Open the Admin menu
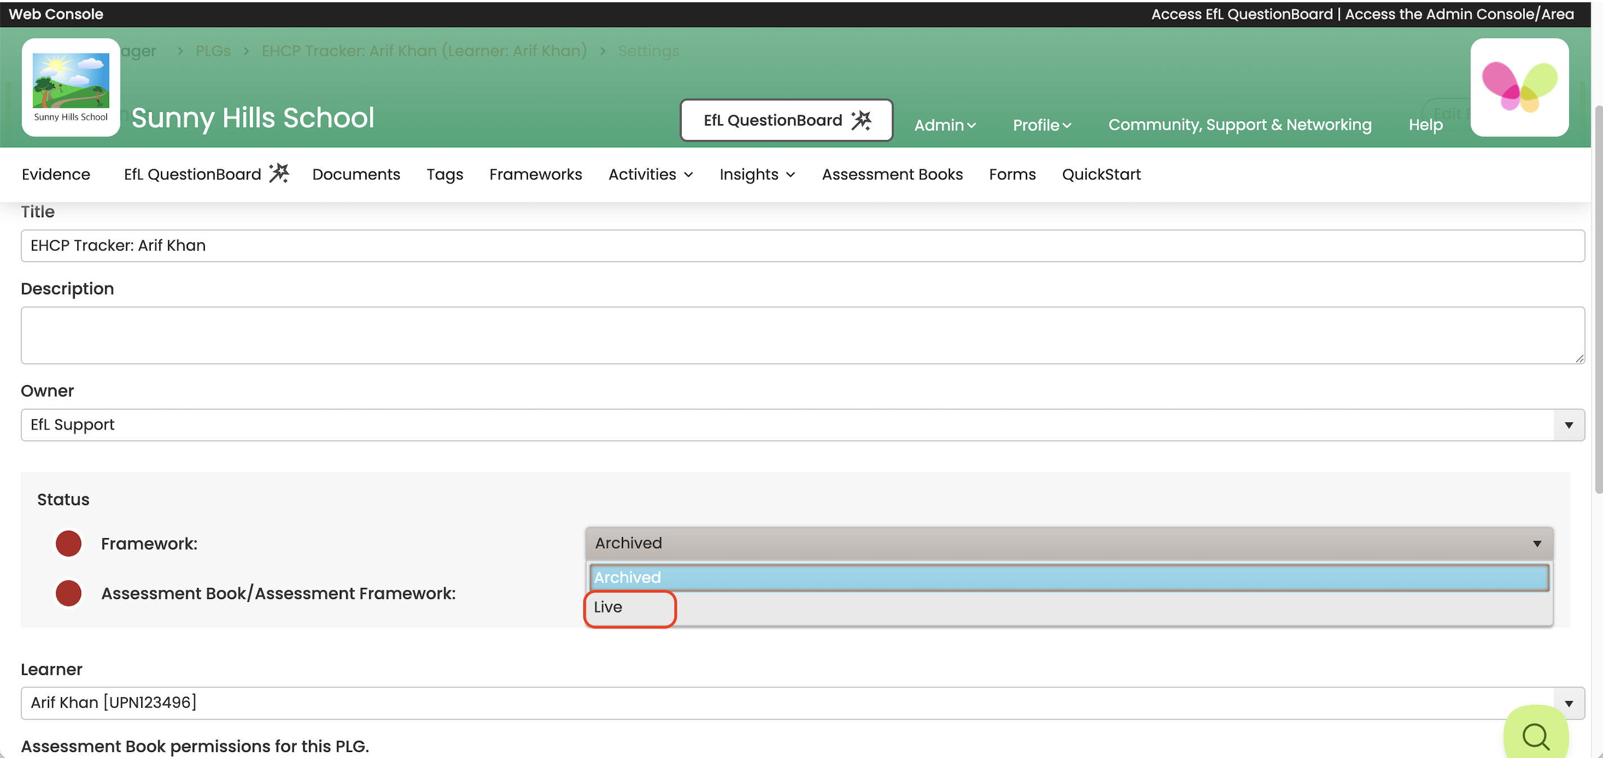This screenshot has width=1603, height=758. [x=944, y=125]
